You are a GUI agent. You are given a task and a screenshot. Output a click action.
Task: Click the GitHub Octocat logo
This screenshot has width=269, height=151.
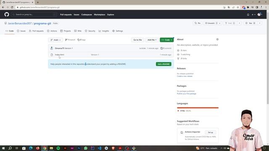point(7,15)
